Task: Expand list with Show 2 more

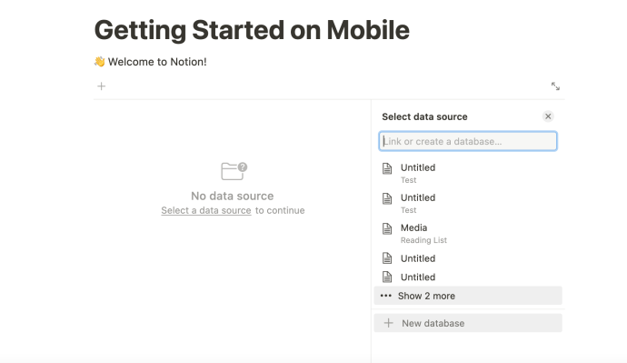Action: (468, 296)
